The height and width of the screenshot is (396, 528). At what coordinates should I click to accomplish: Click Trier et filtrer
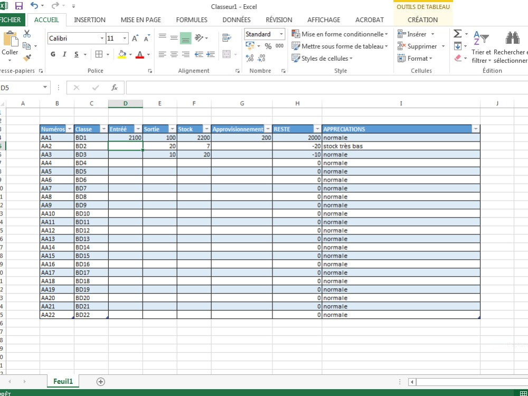(481, 47)
